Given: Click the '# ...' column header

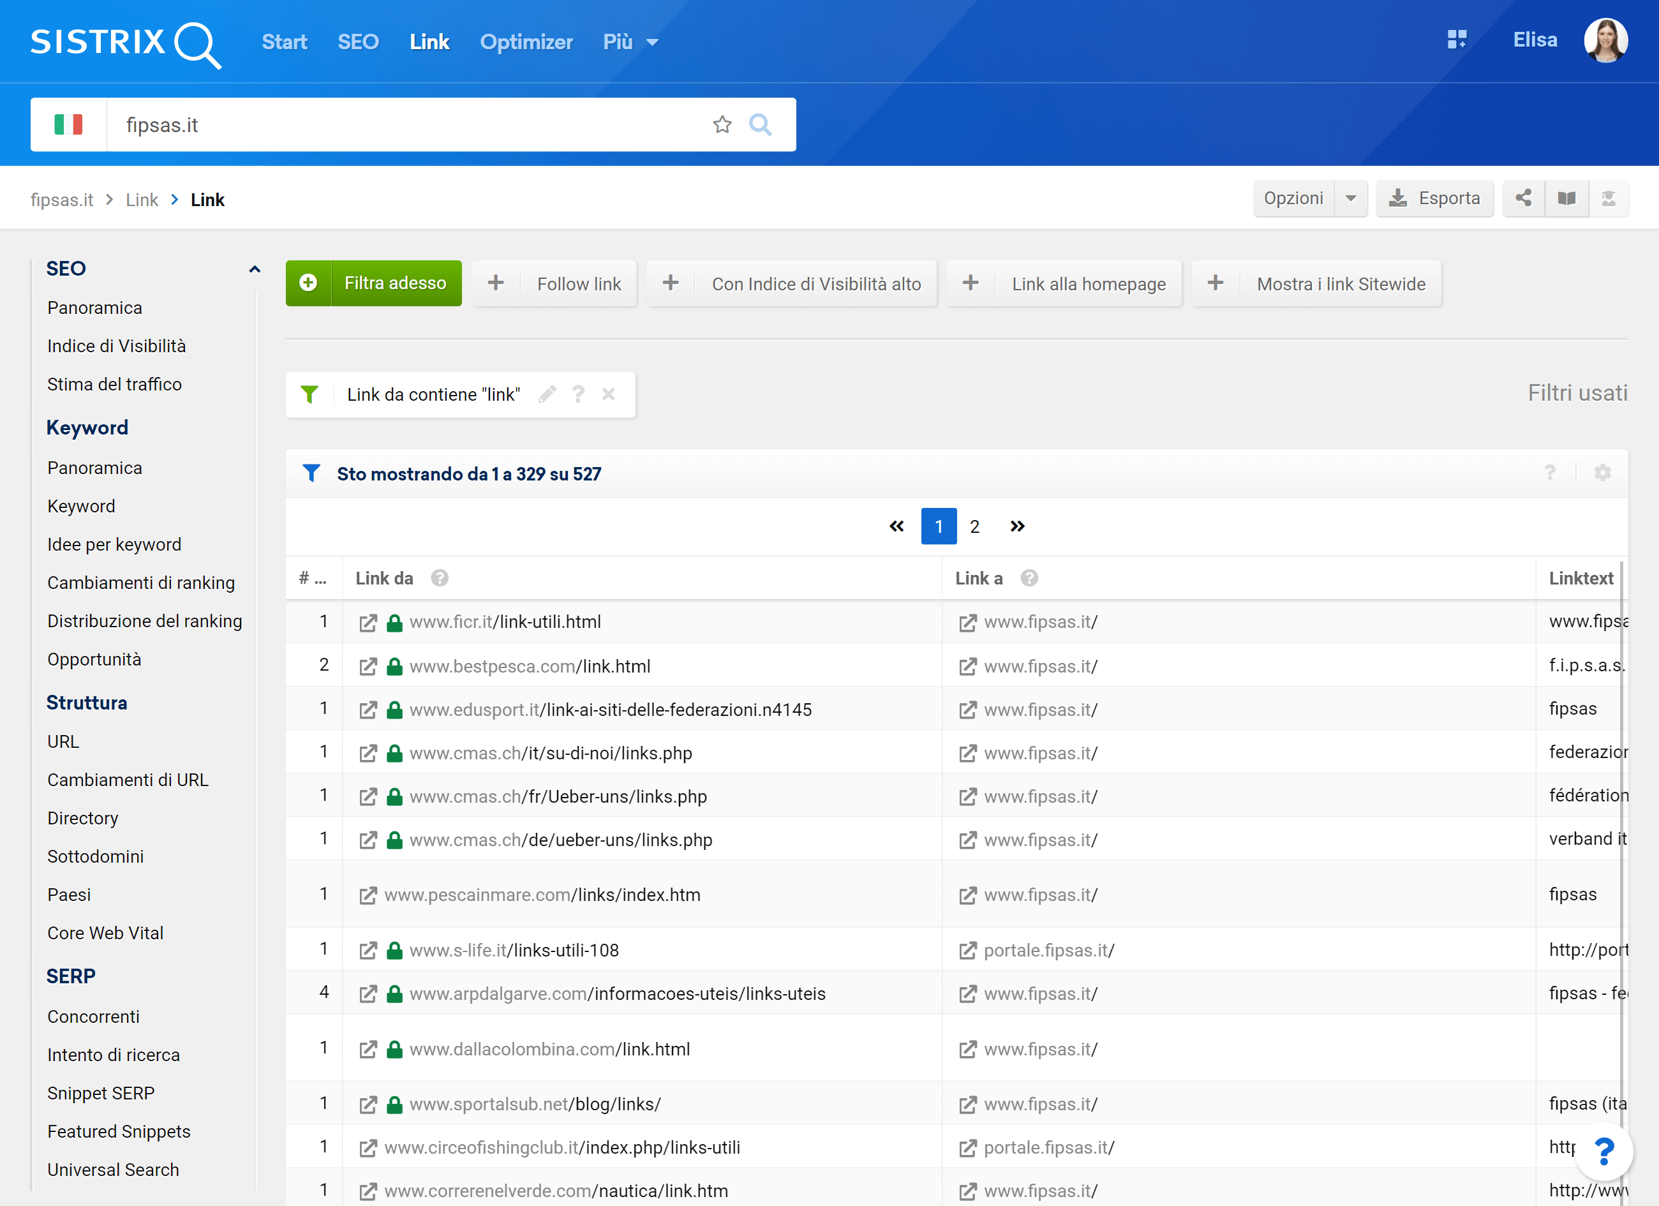Looking at the screenshot, I should pos(313,577).
